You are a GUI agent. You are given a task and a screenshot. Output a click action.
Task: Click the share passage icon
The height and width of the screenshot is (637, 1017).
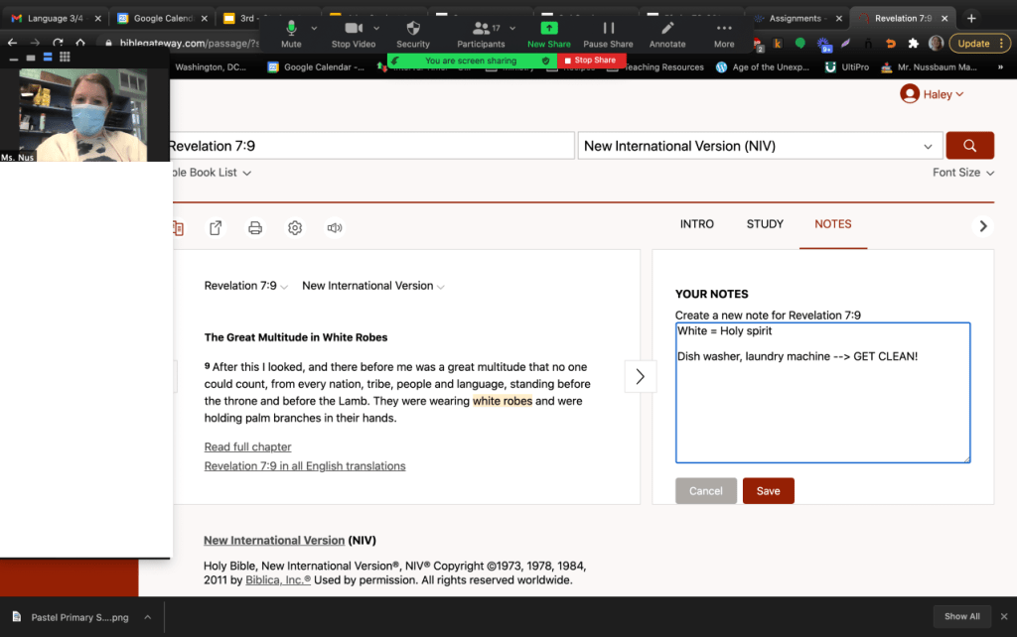tap(216, 228)
